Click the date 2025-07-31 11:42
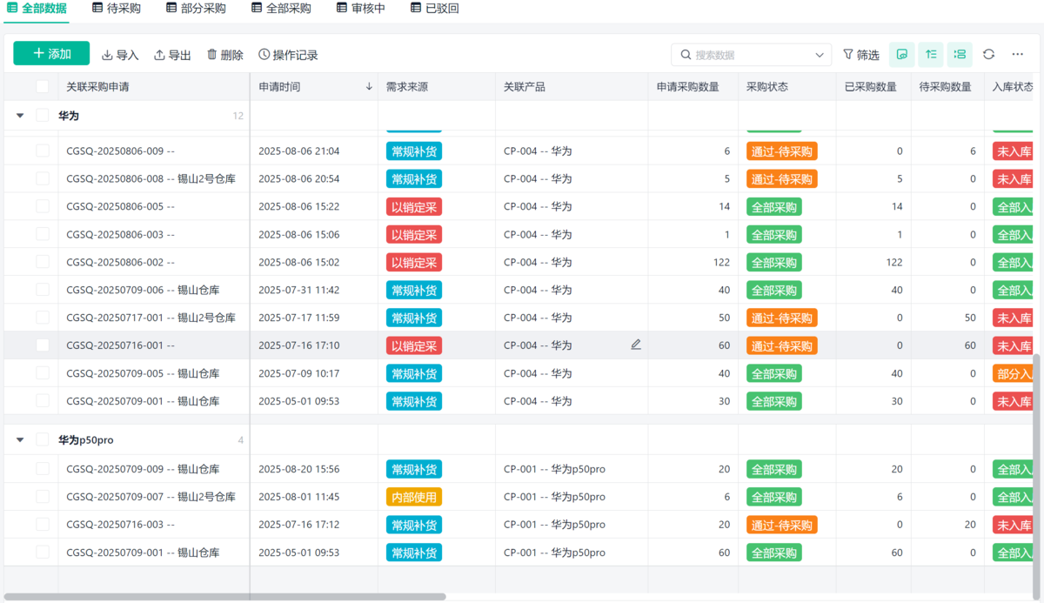Screen dimensions: 1044x603 point(299,290)
